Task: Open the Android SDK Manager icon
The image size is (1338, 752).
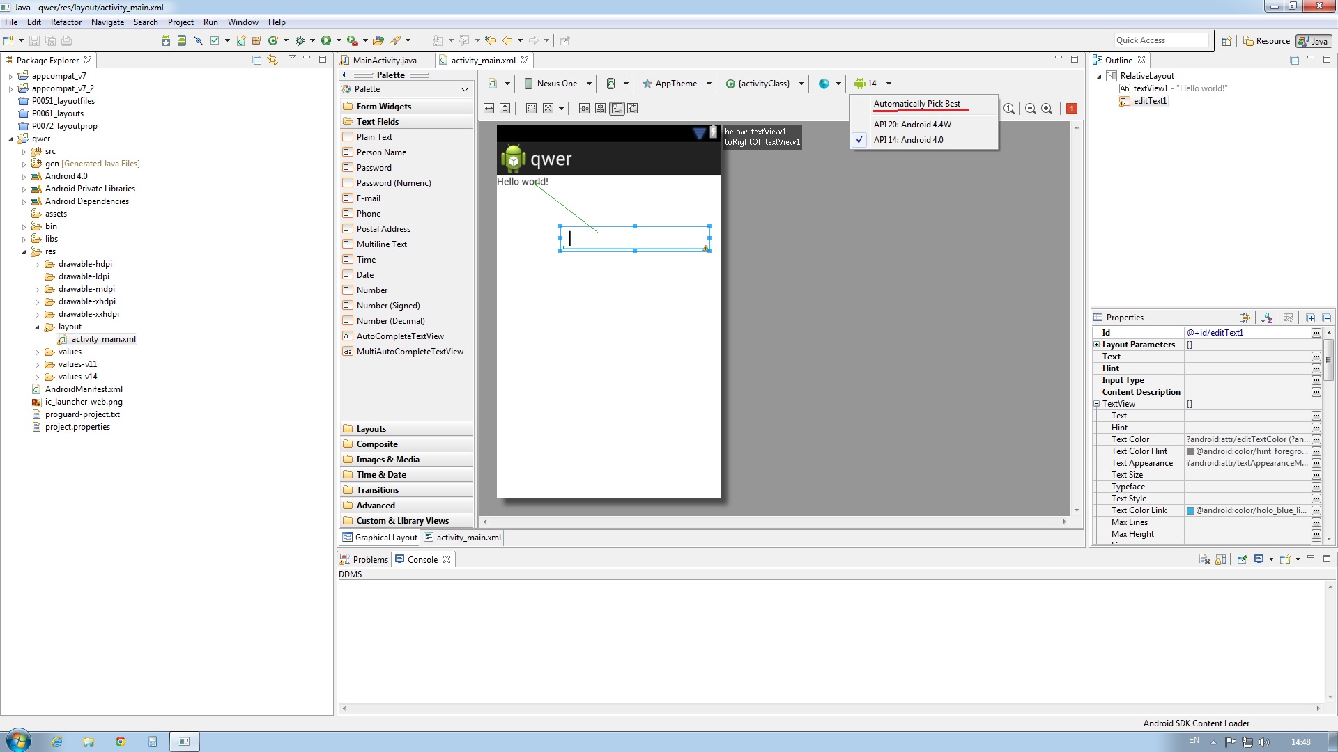Action: pyautogui.click(x=166, y=41)
